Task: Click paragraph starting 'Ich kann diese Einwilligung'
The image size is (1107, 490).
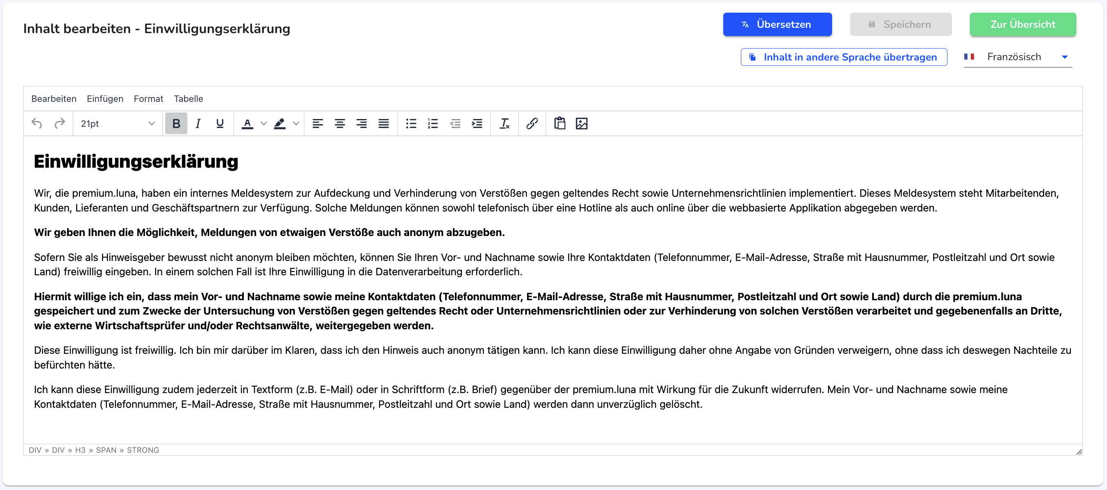Action: (x=521, y=397)
